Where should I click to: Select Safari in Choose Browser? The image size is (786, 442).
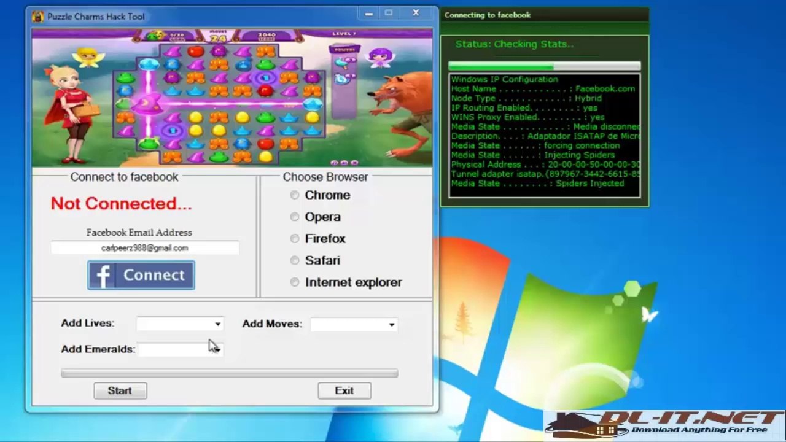(295, 260)
